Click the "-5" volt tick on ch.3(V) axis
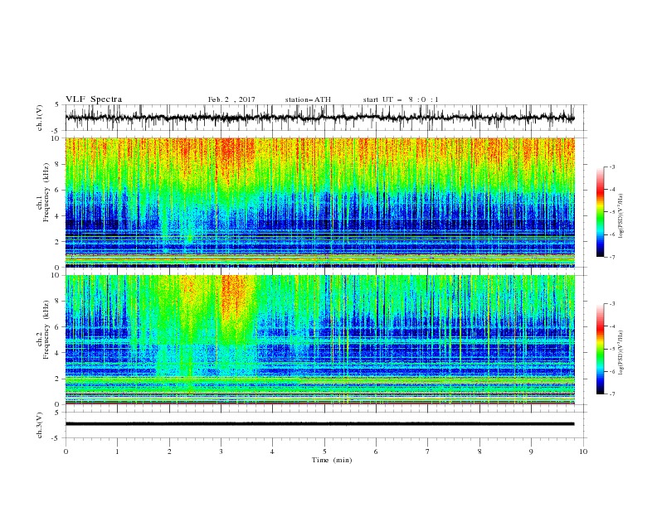The width and height of the screenshot is (657, 507). tap(56, 438)
